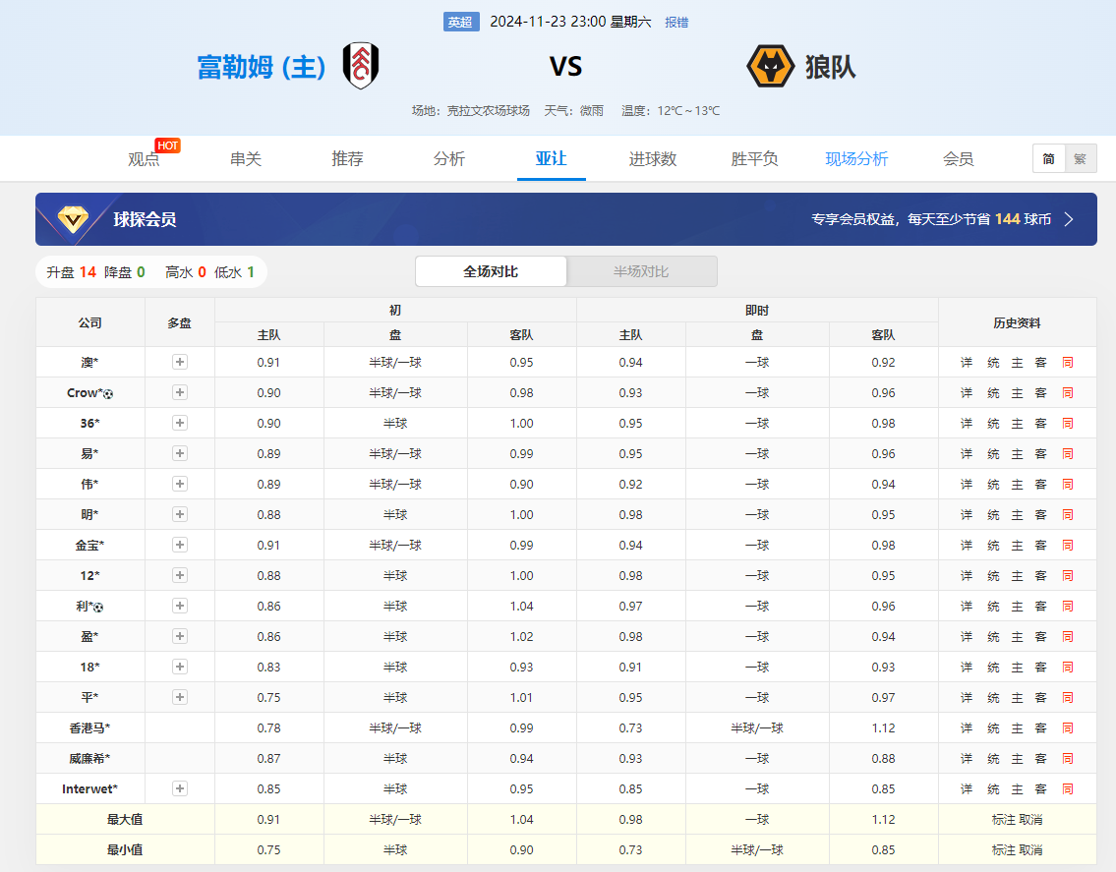1116x872 pixels.
Task: Switch to 半场对比 half-time comparison
Action: point(641,271)
